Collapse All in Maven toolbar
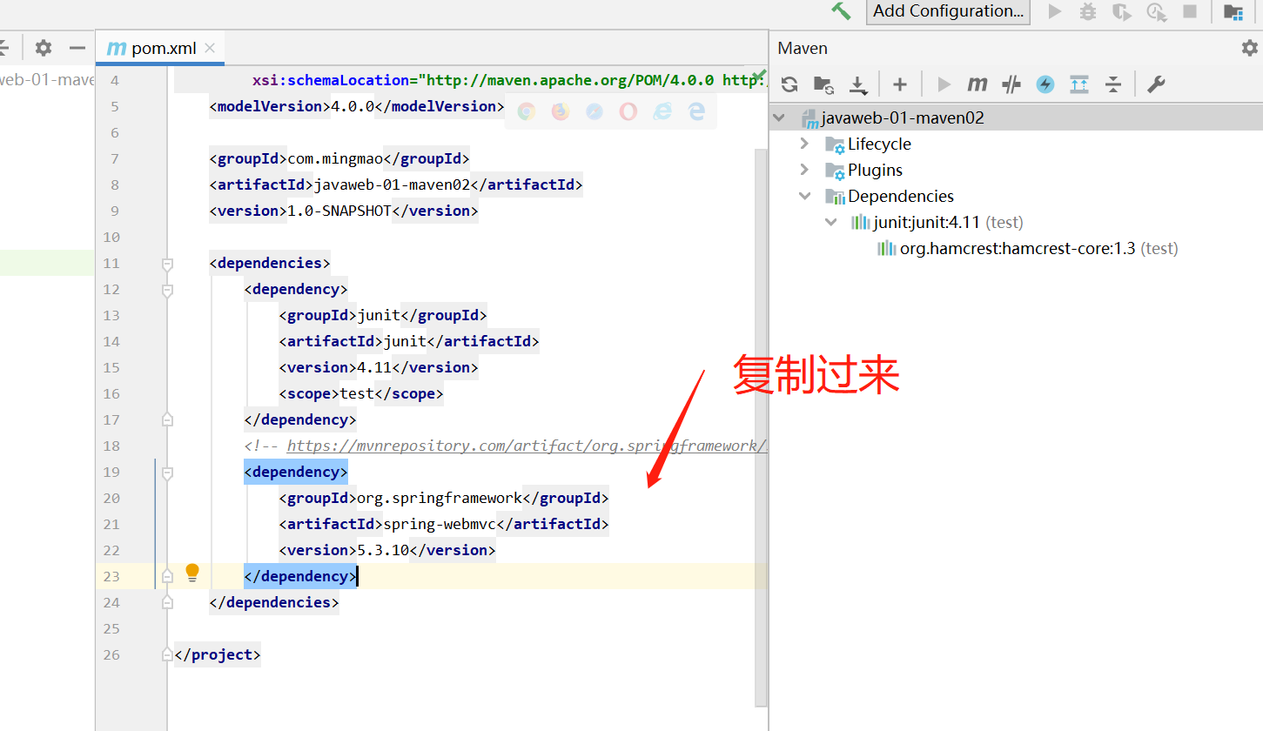The height and width of the screenshot is (731, 1263). coord(1113,84)
